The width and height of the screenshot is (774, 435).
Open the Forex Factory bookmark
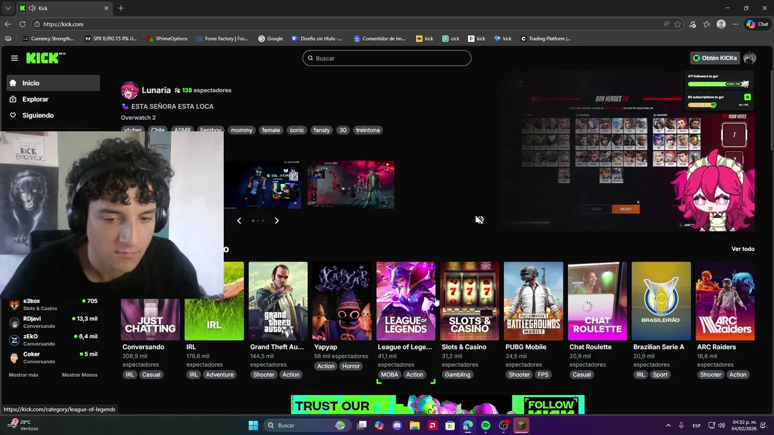(x=222, y=39)
